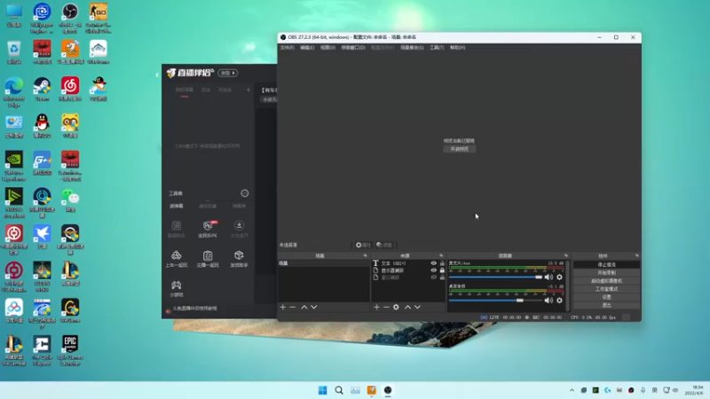Open 主播一起玩 tool in 直播伴侣
This screenshot has width=710, height=399.
click(x=208, y=259)
